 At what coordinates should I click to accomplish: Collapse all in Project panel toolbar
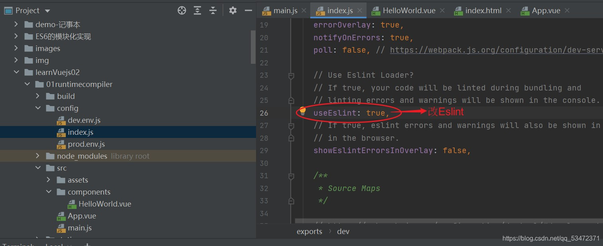coord(213,11)
